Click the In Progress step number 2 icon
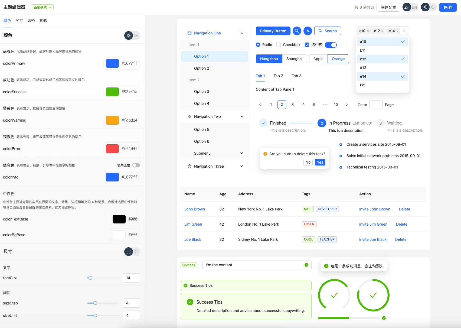Viewport: 461px width, 328px height. pyautogui.click(x=322, y=123)
